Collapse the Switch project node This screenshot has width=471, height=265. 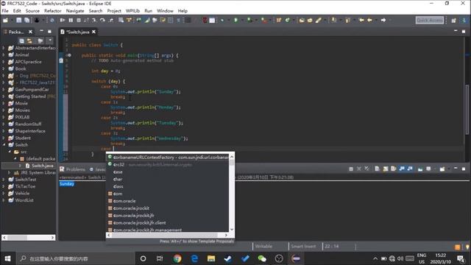[x=4, y=145]
